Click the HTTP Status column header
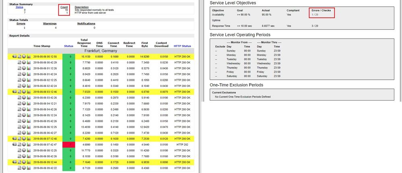 click(x=182, y=46)
